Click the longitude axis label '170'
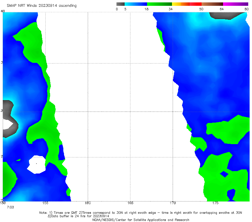The image size is (252, 222). point(173,203)
